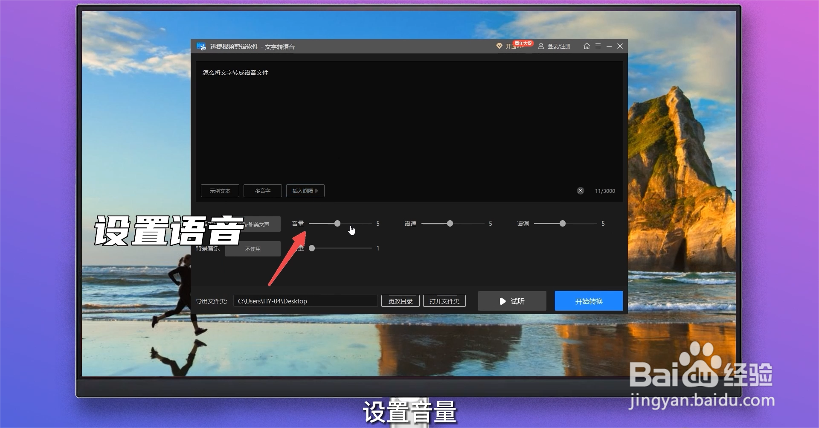
Task: Adjust the 语调 pitch slider
Action: tap(563, 223)
